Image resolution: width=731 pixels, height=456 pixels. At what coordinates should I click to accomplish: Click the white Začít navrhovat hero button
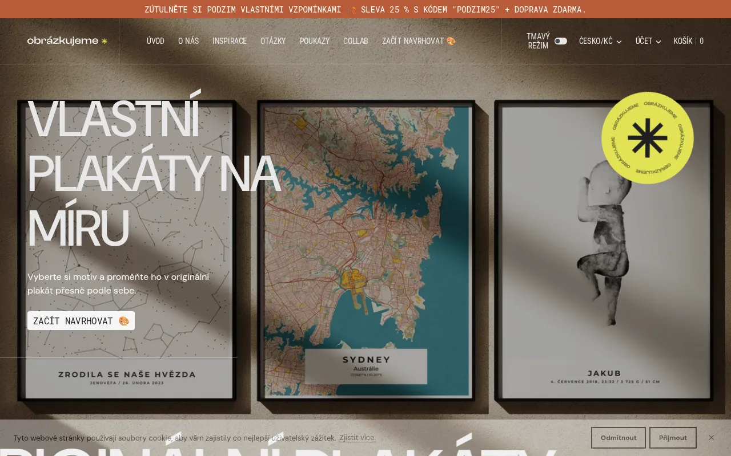pyautogui.click(x=81, y=321)
